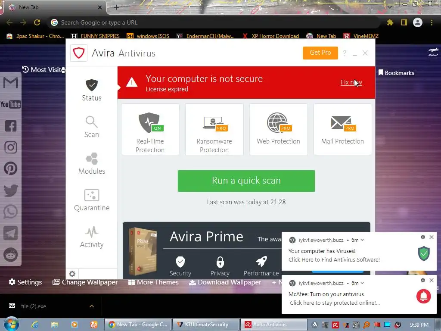Screen dimensions: 441x331
Task: Click Performance in Avira Prime banner
Action: tap(261, 266)
